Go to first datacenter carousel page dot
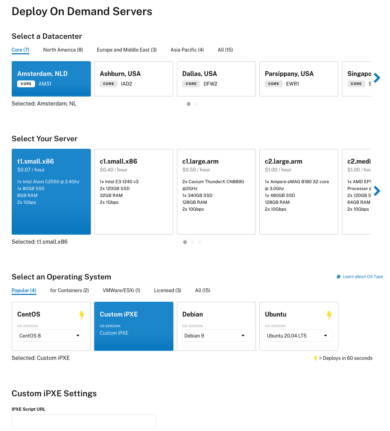 click(188, 104)
